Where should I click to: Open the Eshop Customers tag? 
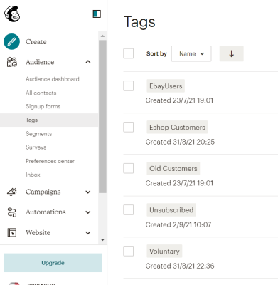coord(177,127)
